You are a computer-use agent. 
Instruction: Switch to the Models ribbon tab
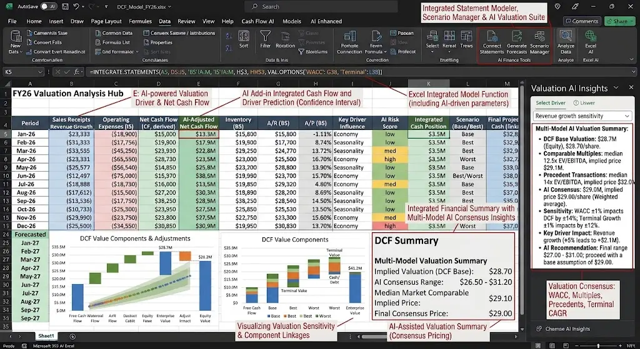click(292, 21)
